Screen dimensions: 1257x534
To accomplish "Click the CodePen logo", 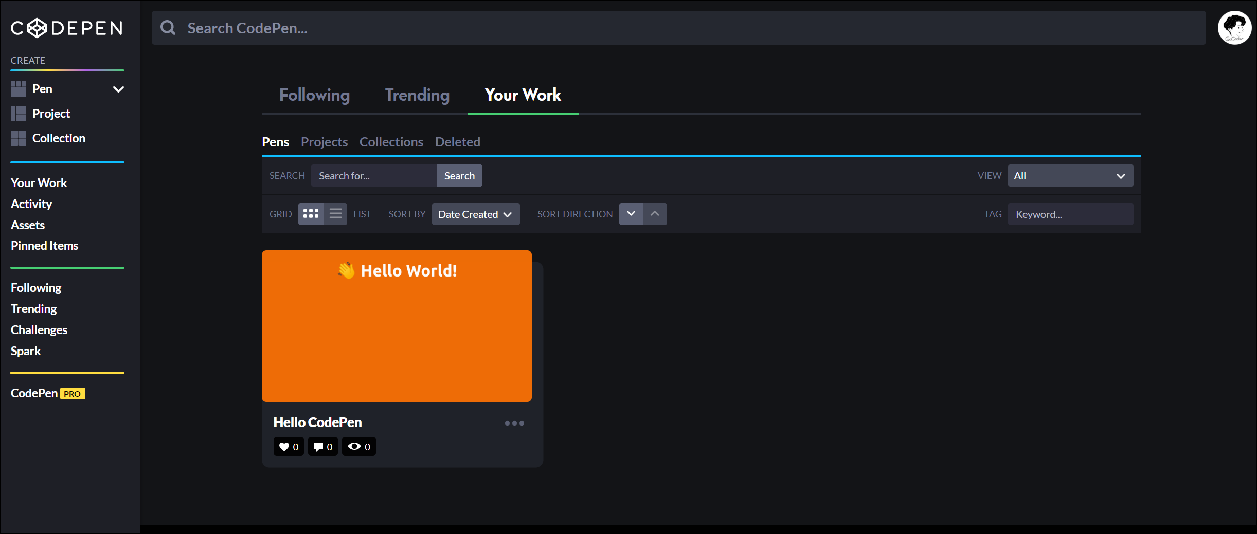I will click(67, 28).
